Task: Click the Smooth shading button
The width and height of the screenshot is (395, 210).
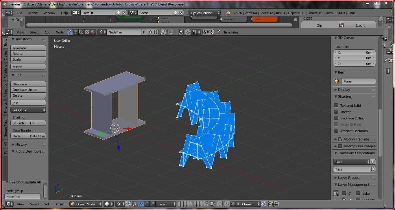Action: [x=19, y=123]
